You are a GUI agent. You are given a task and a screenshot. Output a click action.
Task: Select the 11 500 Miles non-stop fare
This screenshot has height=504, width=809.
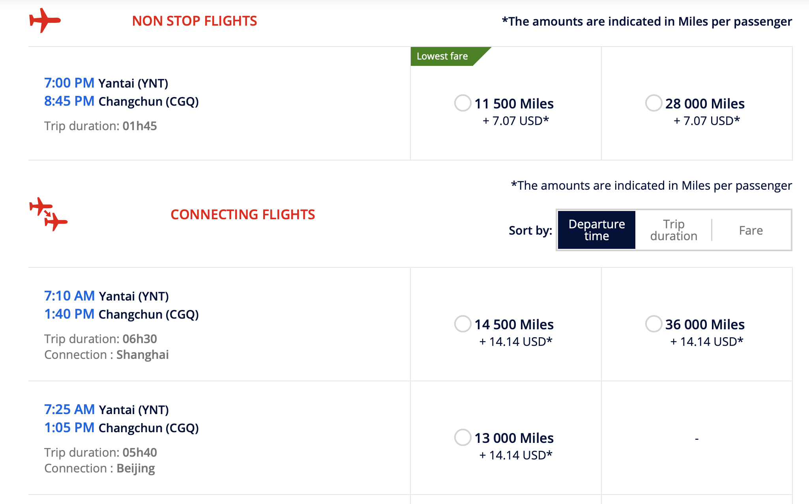pyautogui.click(x=463, y=103)
